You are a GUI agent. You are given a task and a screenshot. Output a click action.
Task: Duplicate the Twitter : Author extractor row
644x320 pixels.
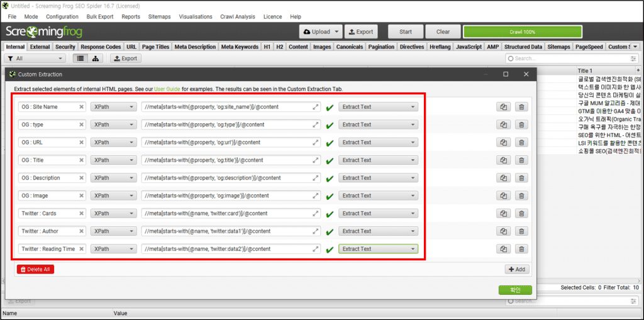click(503, 231)
